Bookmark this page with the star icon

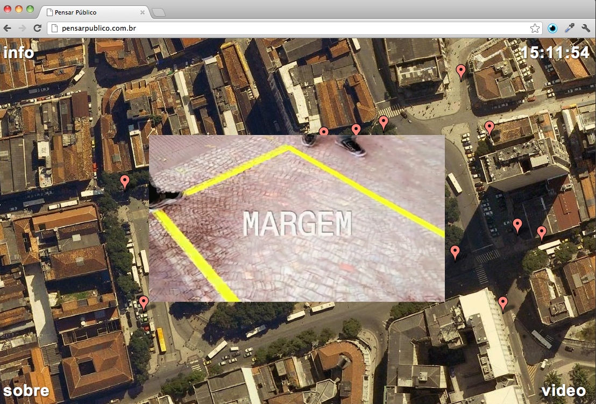[535, 28]
